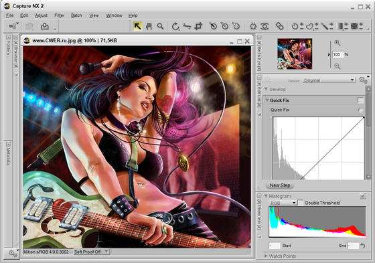Click the zoom in magnifier in Bird's Eye
This screenshot has height=263, width=375.
tap(337, 43)
